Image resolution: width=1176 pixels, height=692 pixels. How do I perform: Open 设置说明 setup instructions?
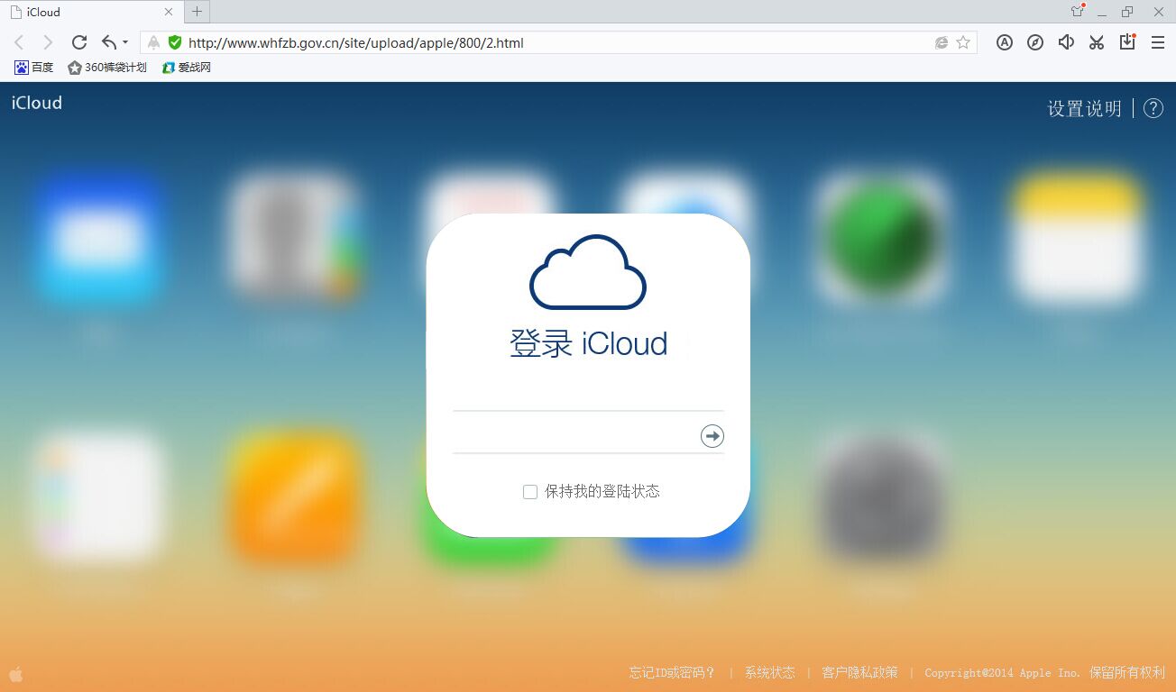(1084, 108)
